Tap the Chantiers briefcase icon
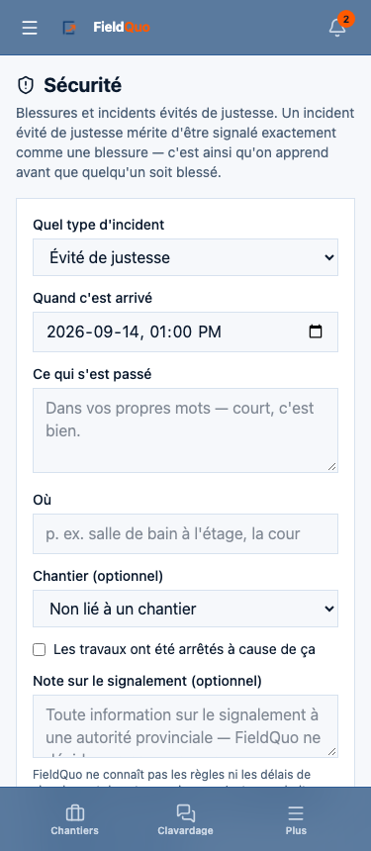This screenshot has width=371, height=851. click(x=75, y=812)
